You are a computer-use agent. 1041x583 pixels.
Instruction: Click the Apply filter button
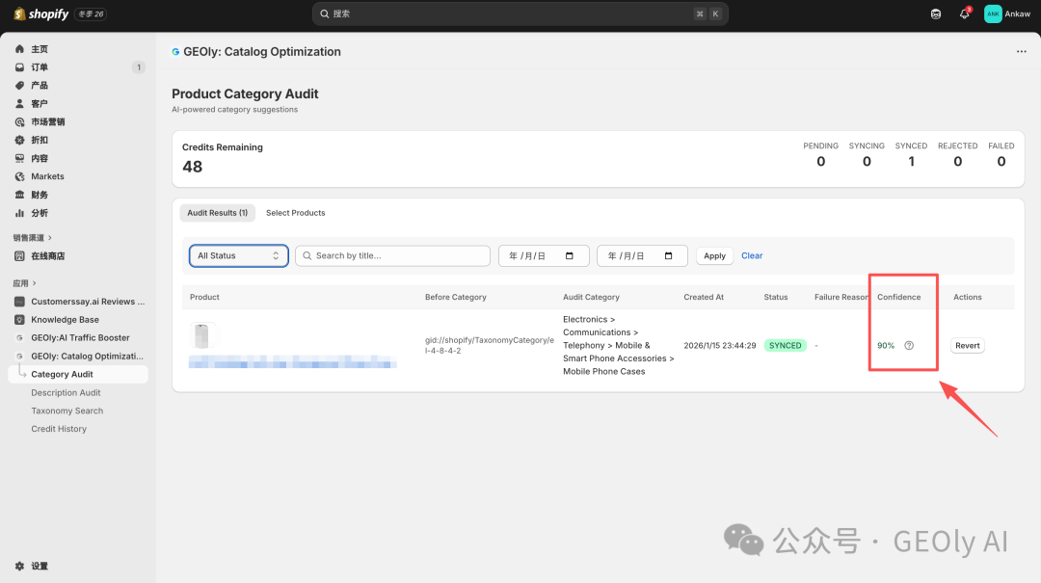click(x=714, y=255)
